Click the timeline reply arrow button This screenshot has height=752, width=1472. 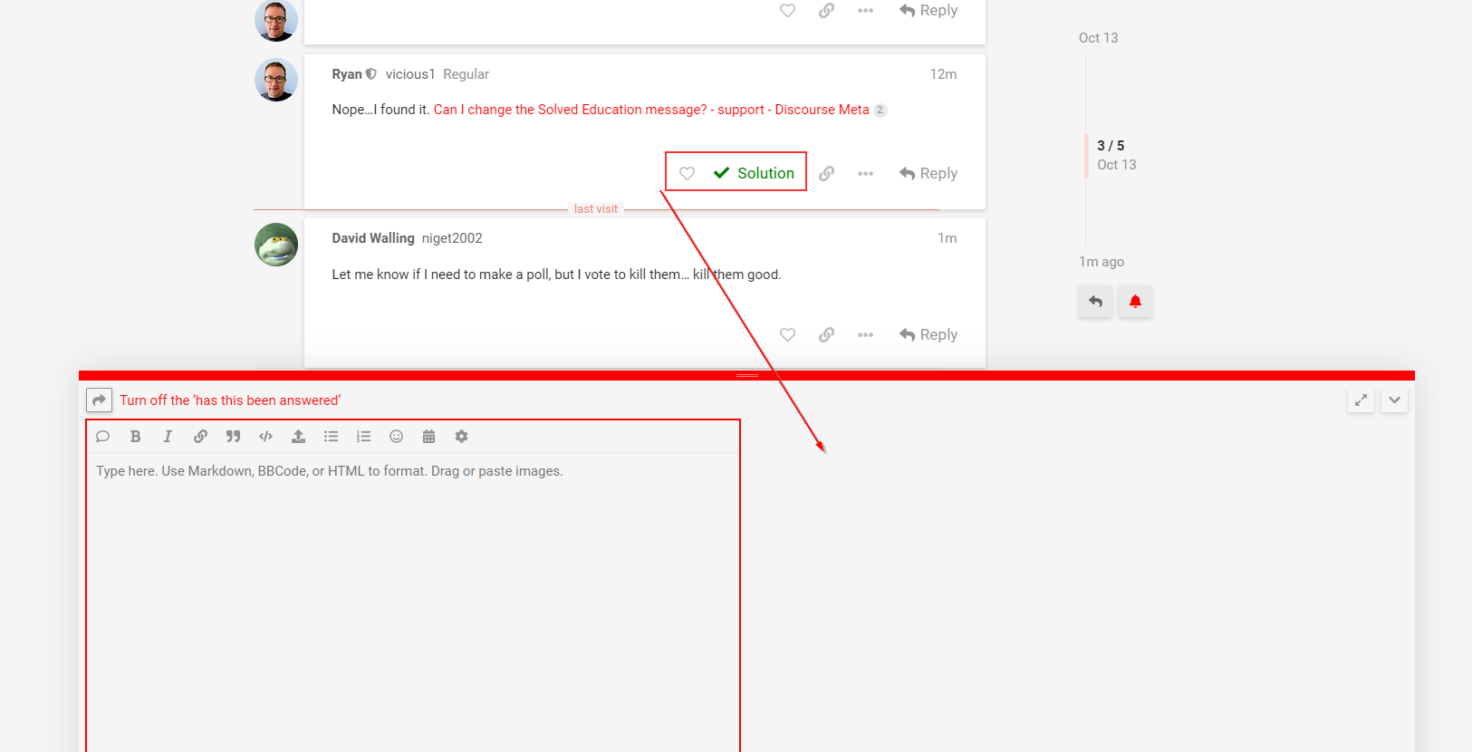point(1095,302)
